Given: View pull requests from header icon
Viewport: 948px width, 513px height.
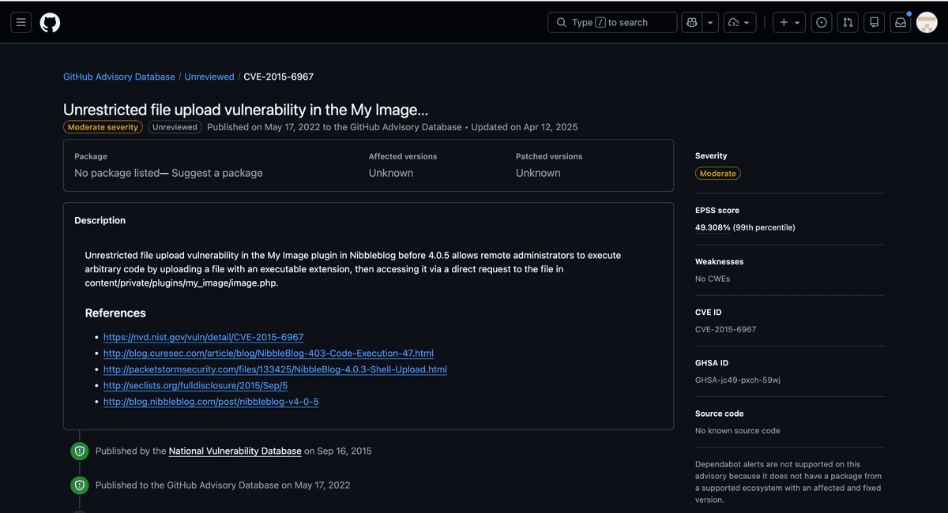Looking at the screenshot, I should tap(848, 23).
